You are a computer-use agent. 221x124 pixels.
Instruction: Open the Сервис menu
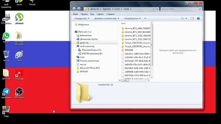[100, 14]
